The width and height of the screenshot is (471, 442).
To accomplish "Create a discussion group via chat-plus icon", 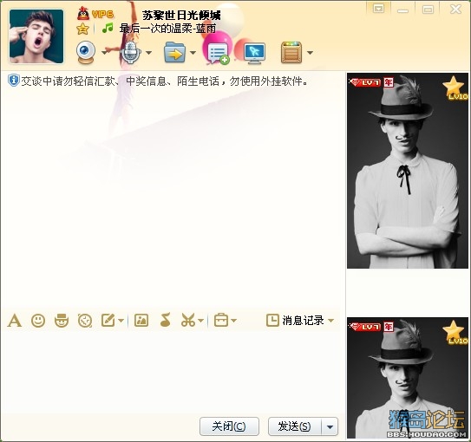I will (x=219, y=54).
